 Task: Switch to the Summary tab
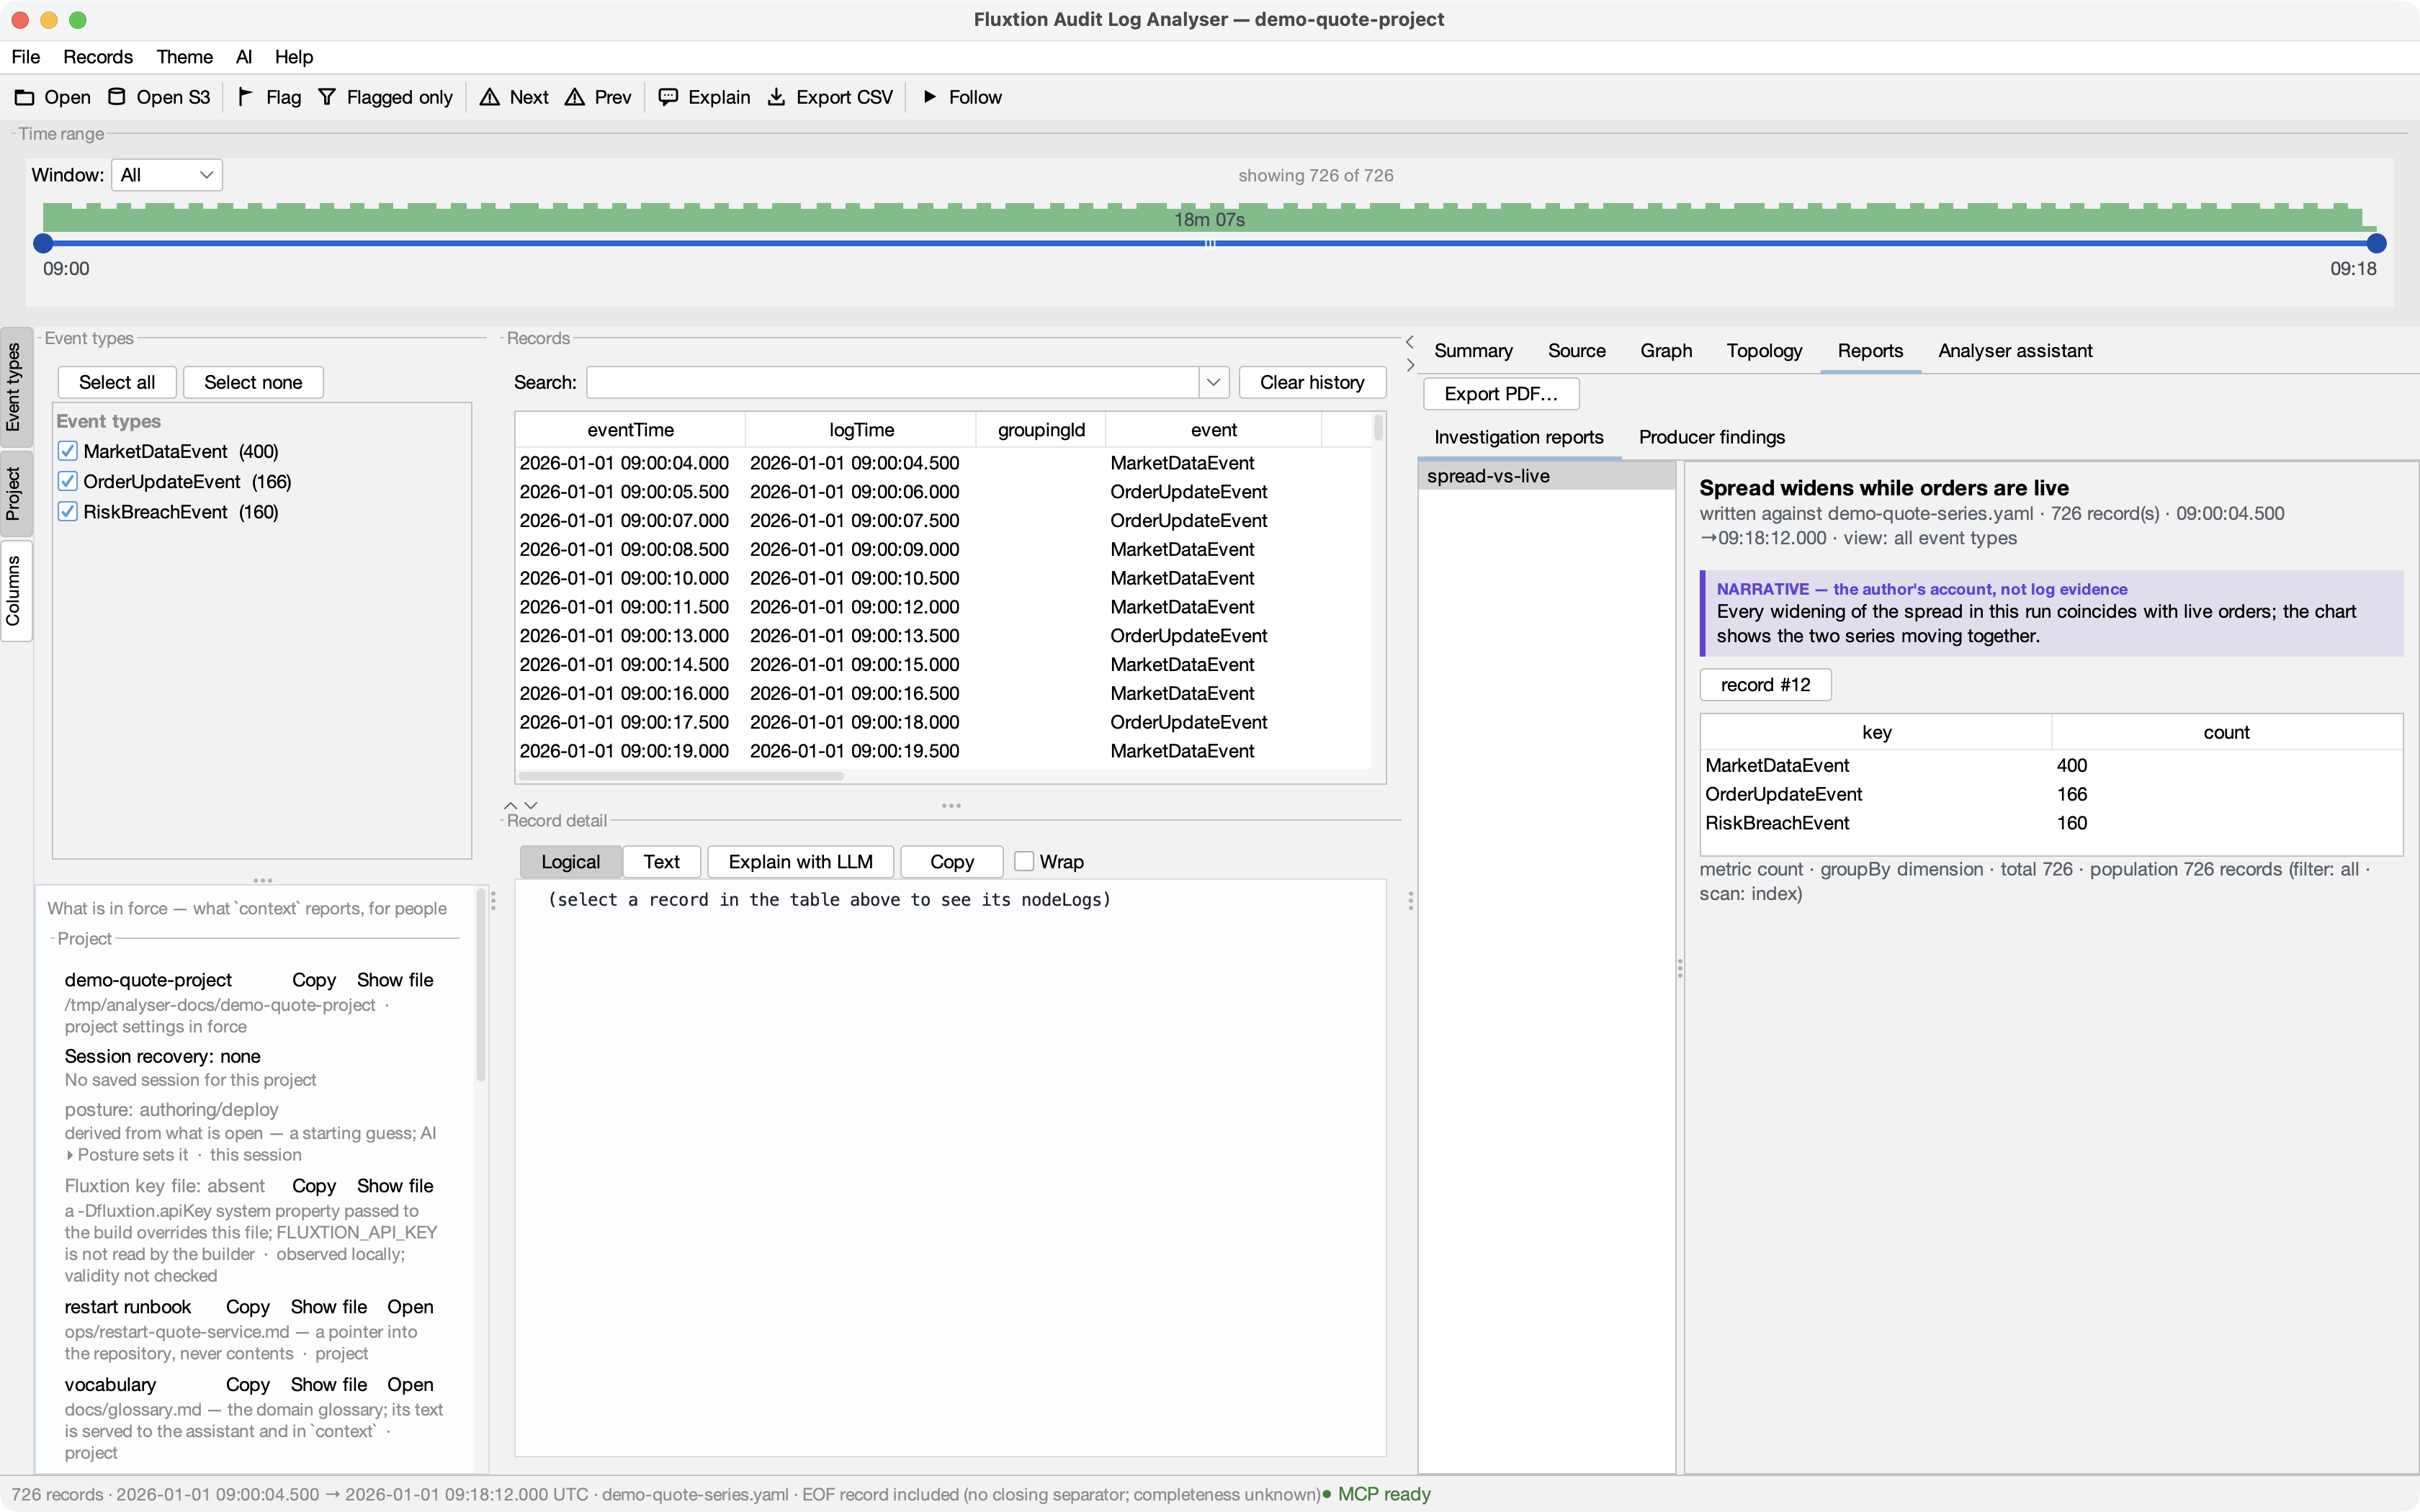click(x=1473, y=351)
